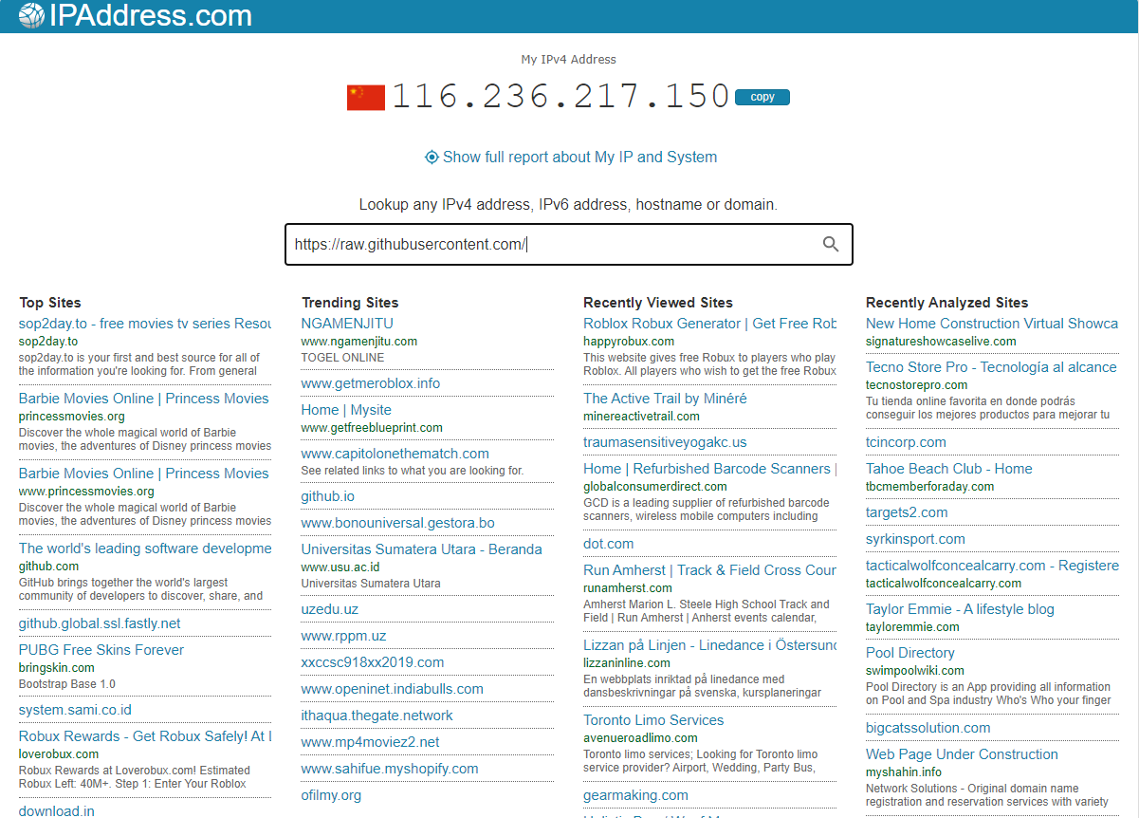
Task: Open xxccsc918xx2019.com link
Action: (x=373, y=662)
